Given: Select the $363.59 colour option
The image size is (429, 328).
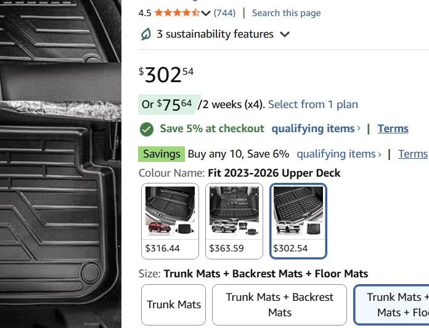Looking at the screenshot, I should click(x=234, y=221).
